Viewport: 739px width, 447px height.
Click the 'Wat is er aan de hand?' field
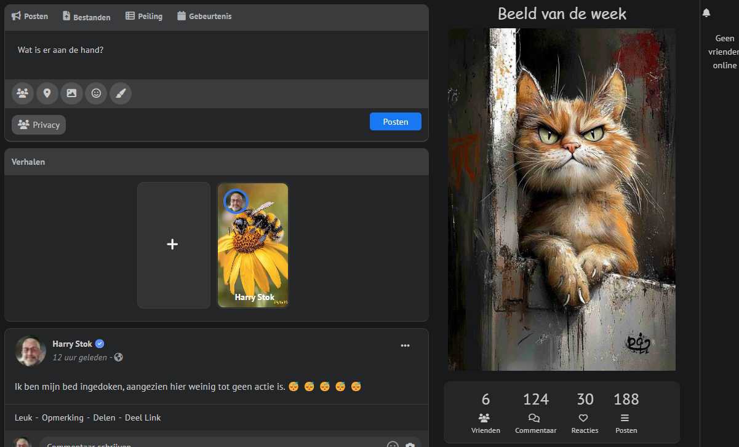(215, 50)
